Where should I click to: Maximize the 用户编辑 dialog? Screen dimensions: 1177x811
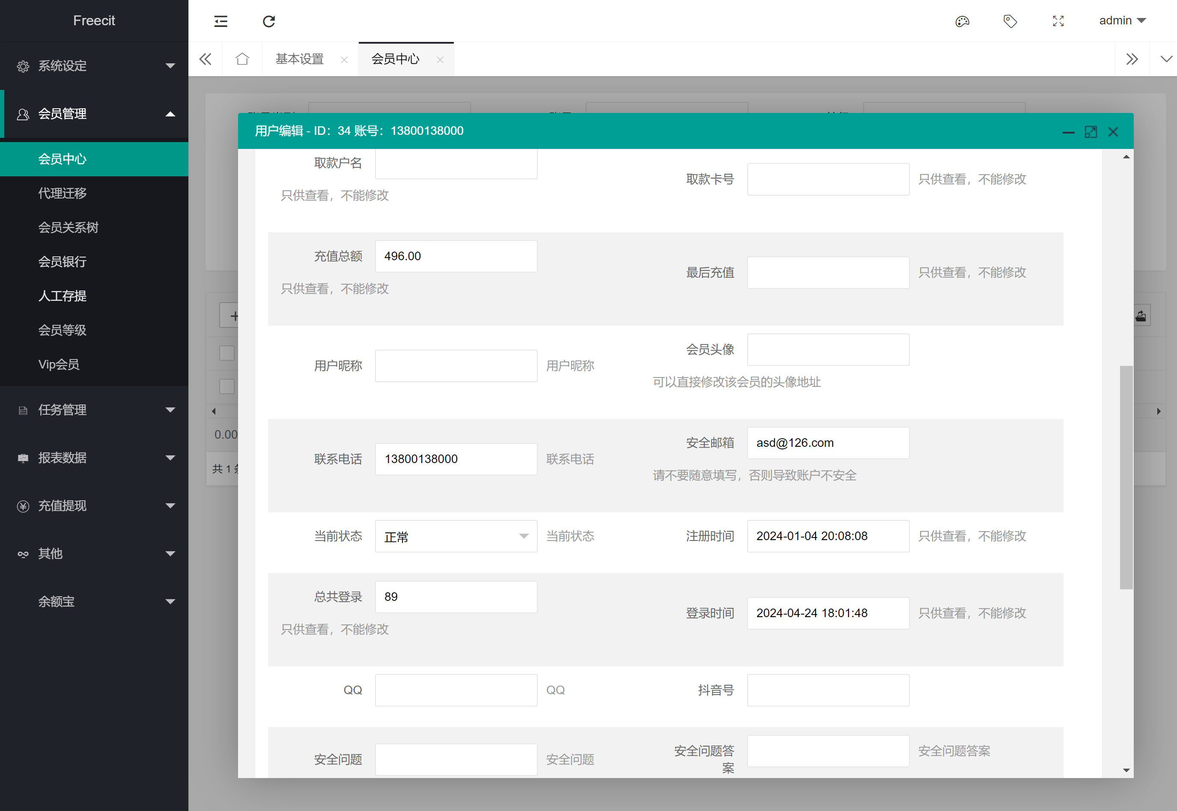tap(1091, 132)
